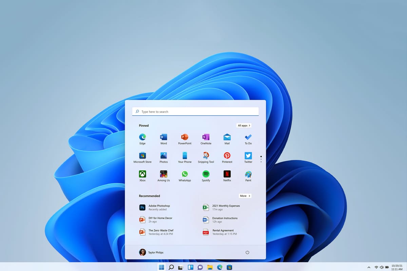407x271 pixels.
Task: Click the battery status icon
Action: 387,267
